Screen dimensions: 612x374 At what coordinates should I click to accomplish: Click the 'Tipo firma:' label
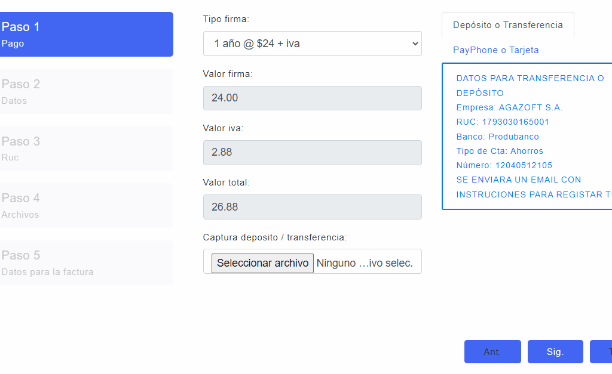pyautogui.click(x=226, y=19)
